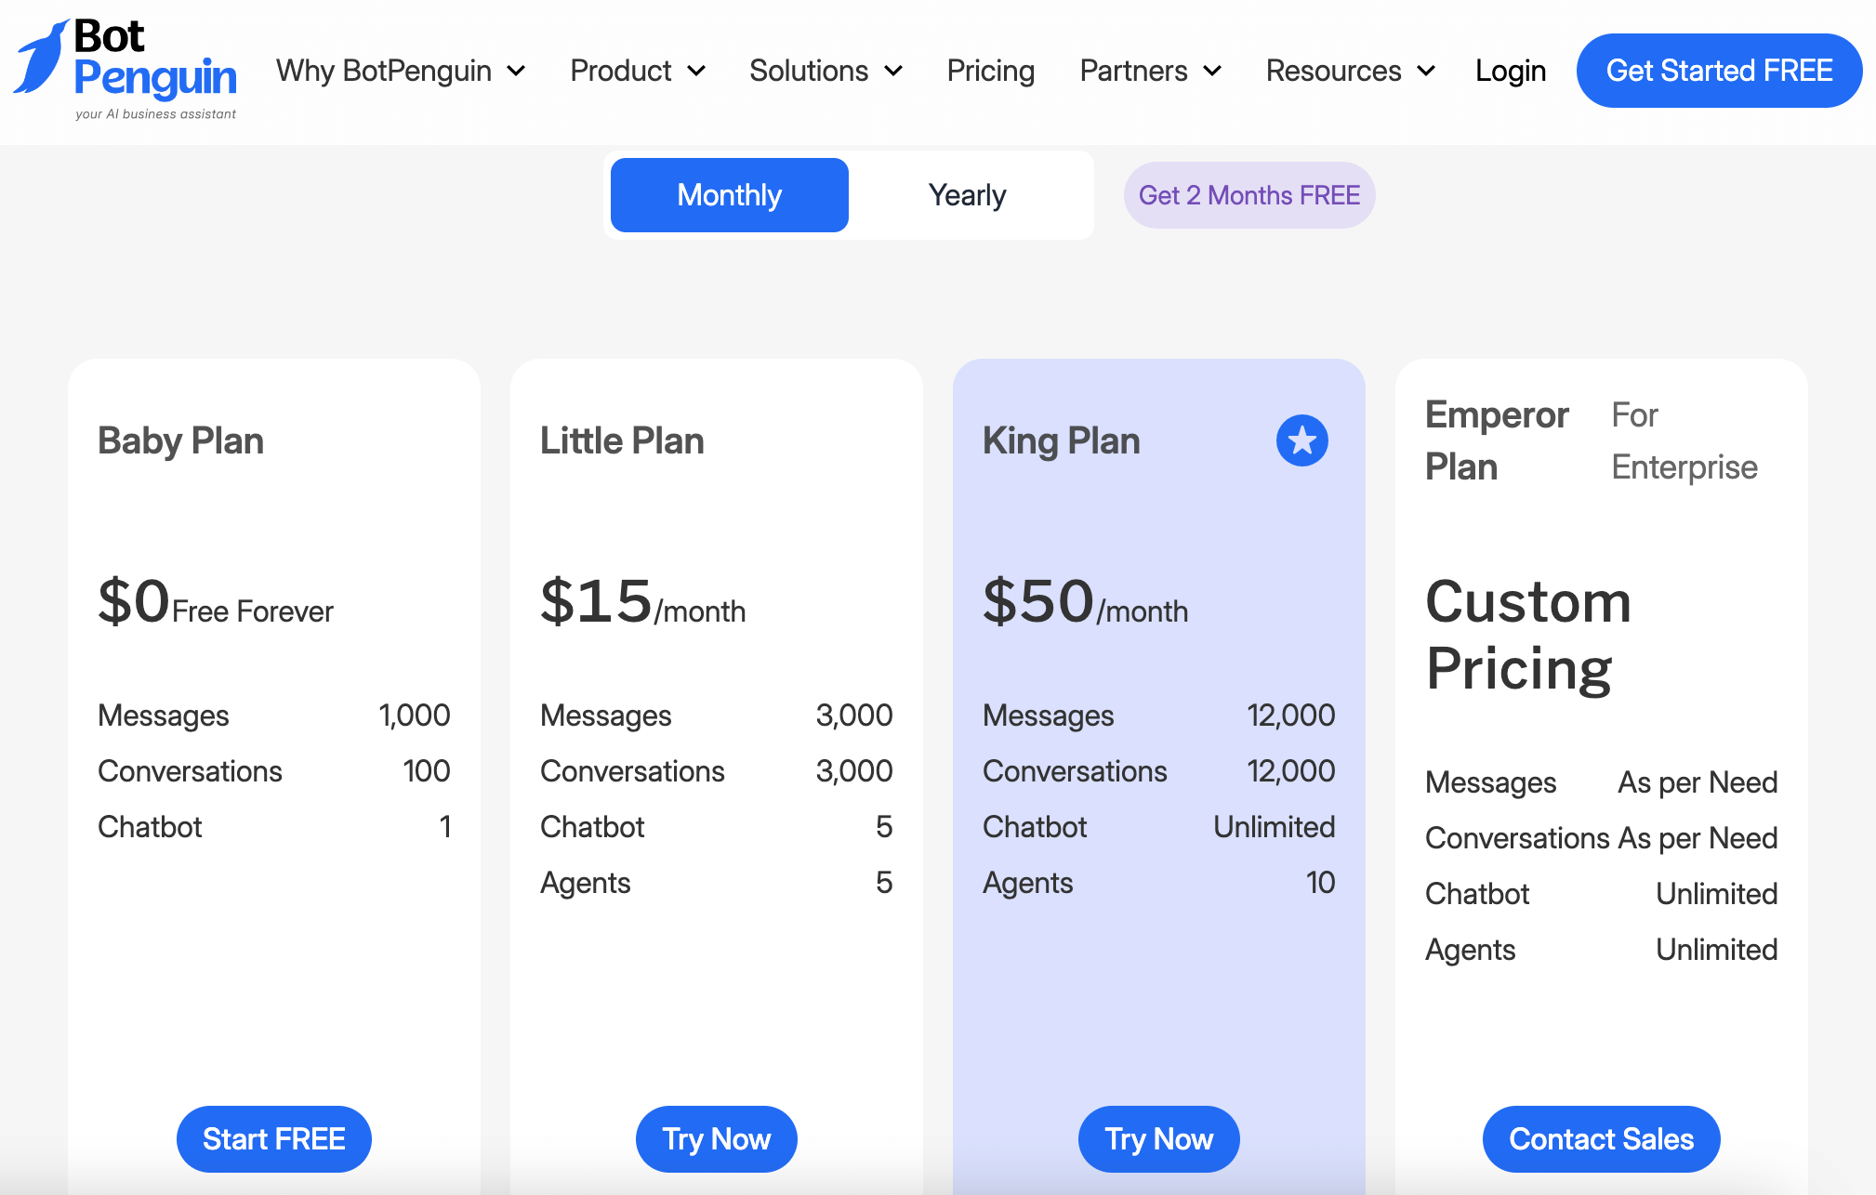Click Emperor Plan Messages As per Need
Viewport: 1876px width, 1195px height.
(x=1698, y=782)
